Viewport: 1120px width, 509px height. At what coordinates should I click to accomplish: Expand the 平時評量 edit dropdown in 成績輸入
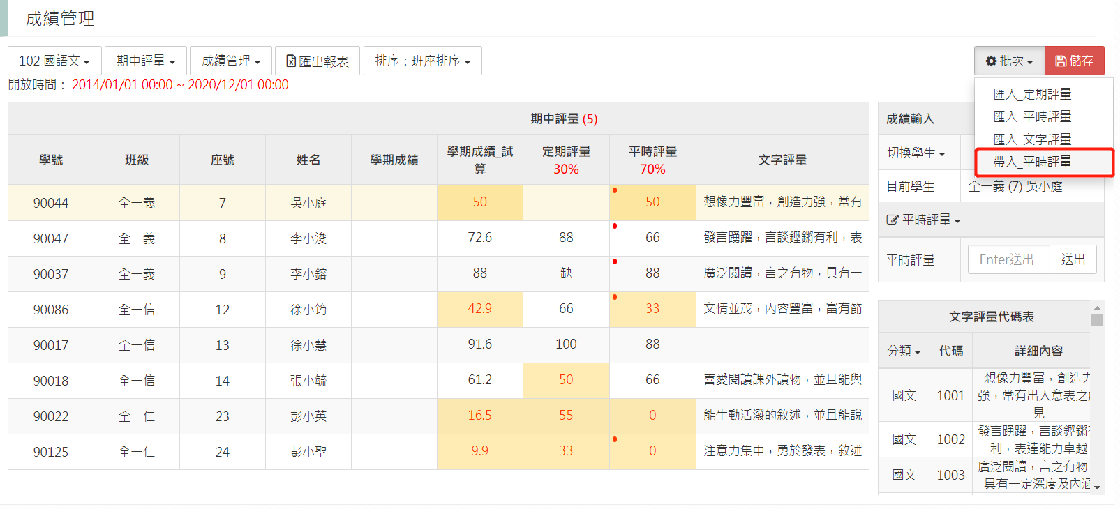924,220
